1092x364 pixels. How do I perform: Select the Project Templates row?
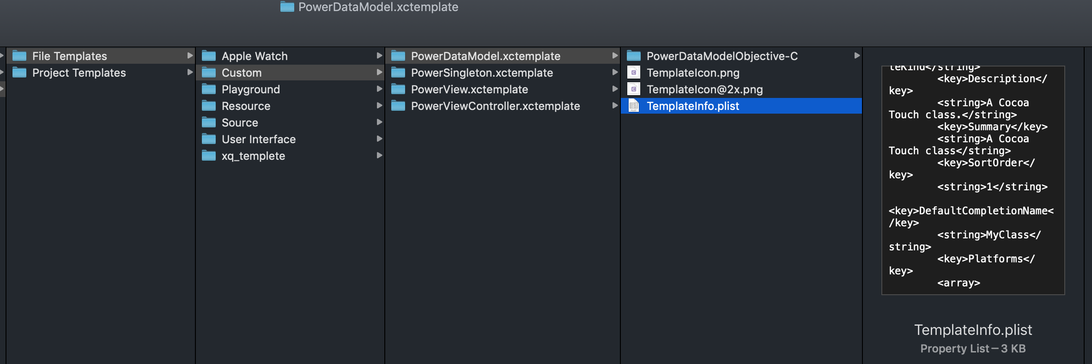click(x=100, y=73)
